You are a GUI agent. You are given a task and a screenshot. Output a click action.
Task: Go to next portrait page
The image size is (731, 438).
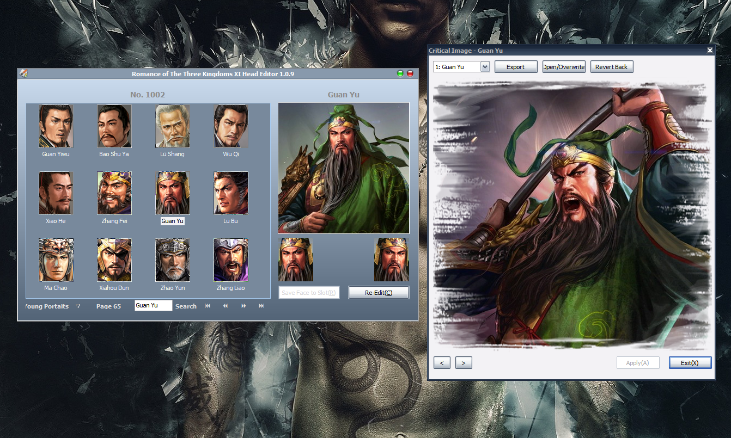(x=243, y=306)
